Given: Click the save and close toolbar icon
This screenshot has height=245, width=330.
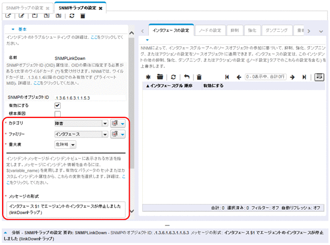Looking at the screenshot, I should [x=59, y=16].
